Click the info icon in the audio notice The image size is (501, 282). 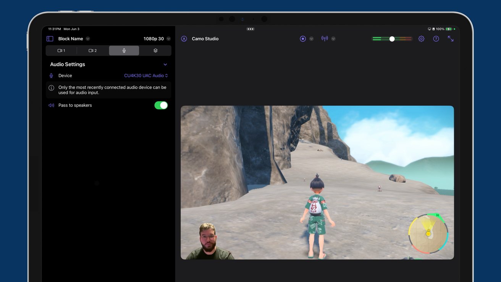click(51, 88)
